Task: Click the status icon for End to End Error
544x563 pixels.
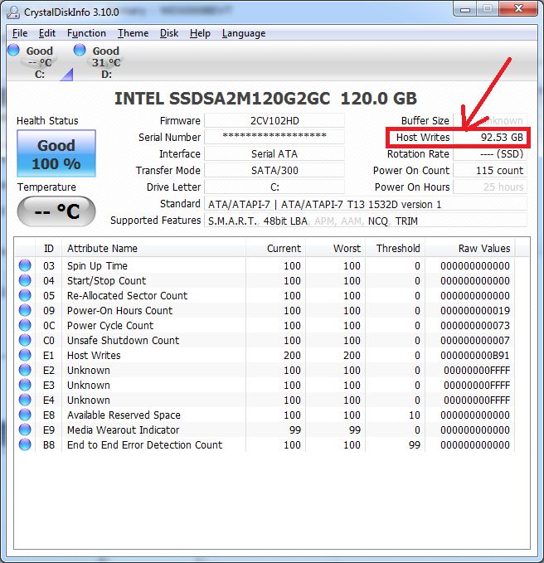Action: pos(25,445)
